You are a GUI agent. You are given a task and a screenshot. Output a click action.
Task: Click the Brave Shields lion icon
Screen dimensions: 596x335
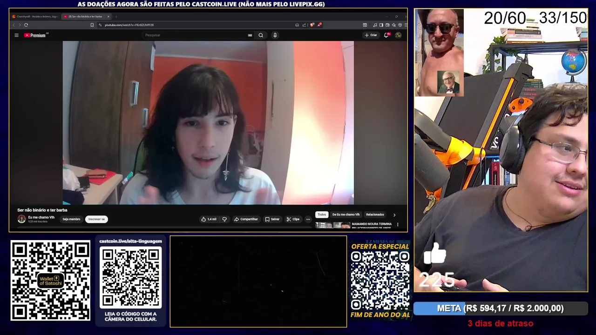point(312,25)
